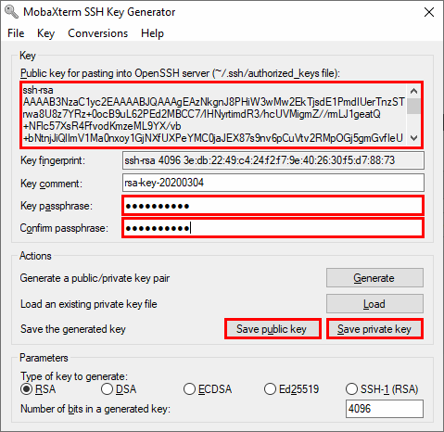Click the public key scrollbar thumb
The image size is (444, 432).
point(413,106)
